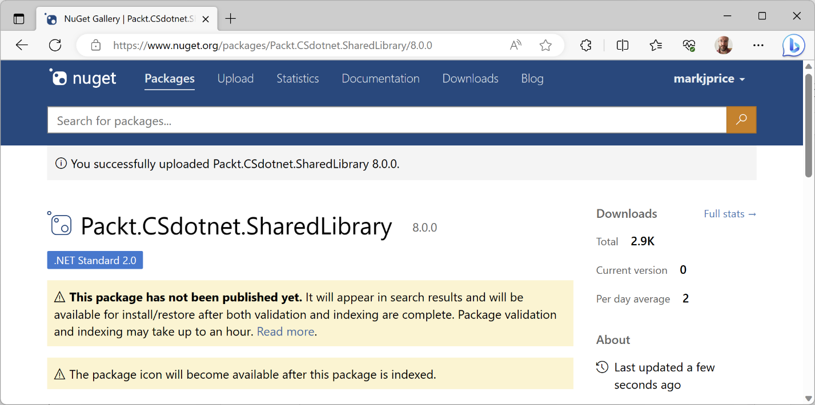Click the nuget logo
The image size is (815, 405).
tap(83, 78)
